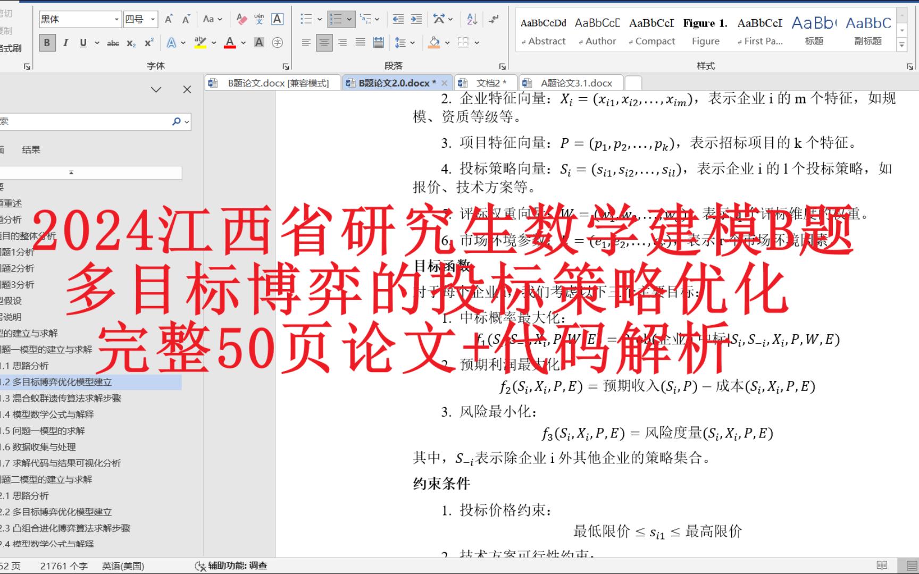Screen dimensions: 919x574
Task: Apply bullet list icon
Action: pos(306,19)
